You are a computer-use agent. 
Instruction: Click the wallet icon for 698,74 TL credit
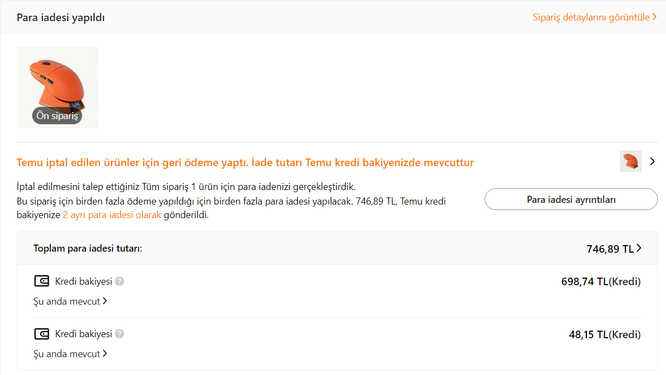click(x=41, y=281)
